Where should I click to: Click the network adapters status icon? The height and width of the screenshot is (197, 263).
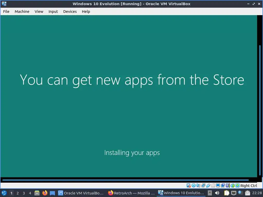pos(203,185)
